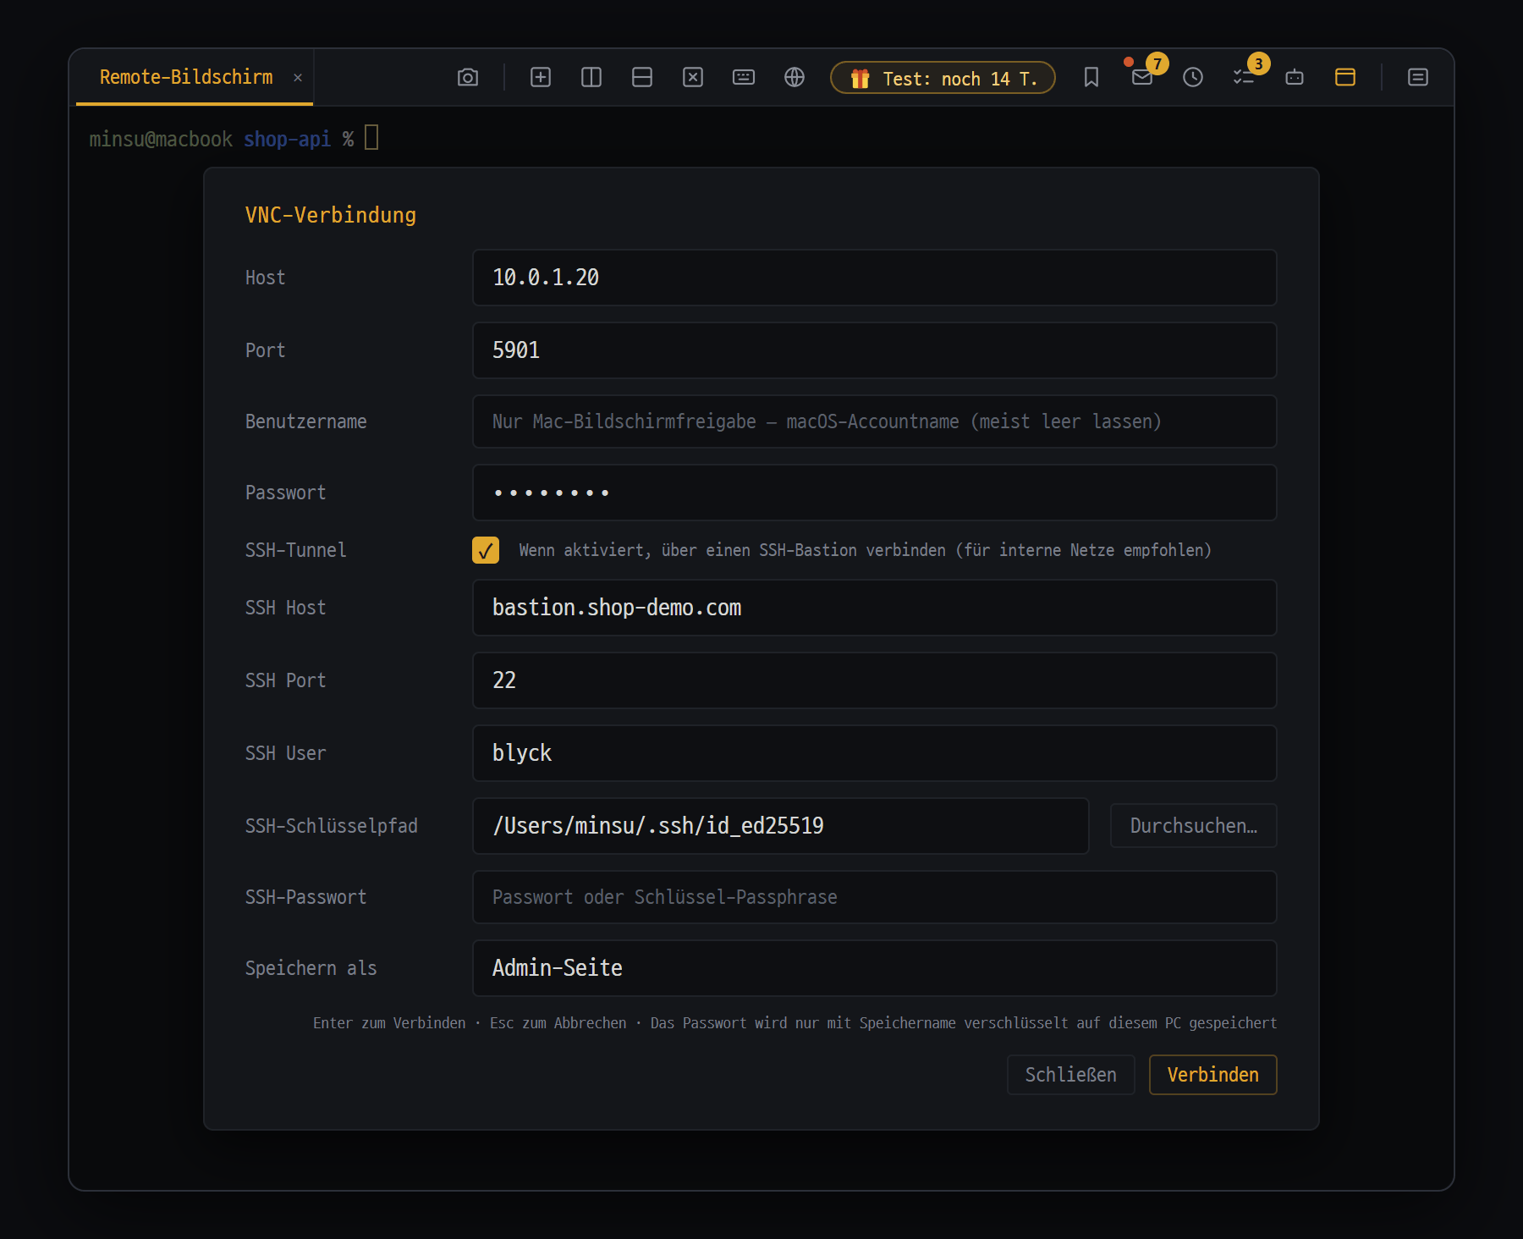Click the SSH User field containing blyck
1523x1239 pixels.
point(874,753)
